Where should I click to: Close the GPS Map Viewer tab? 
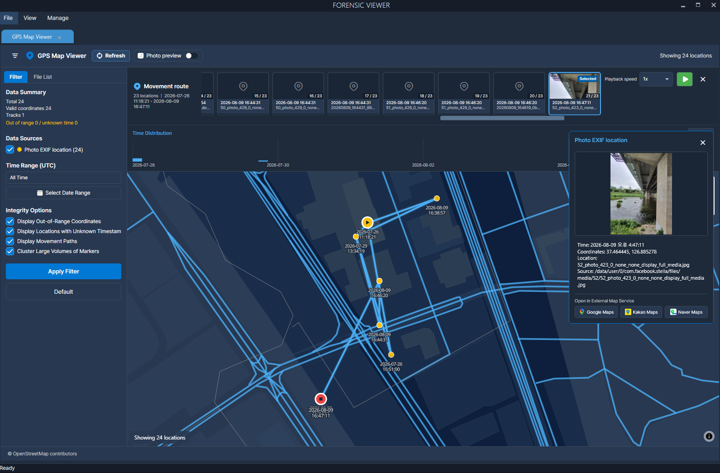click(x=60, y=38)
